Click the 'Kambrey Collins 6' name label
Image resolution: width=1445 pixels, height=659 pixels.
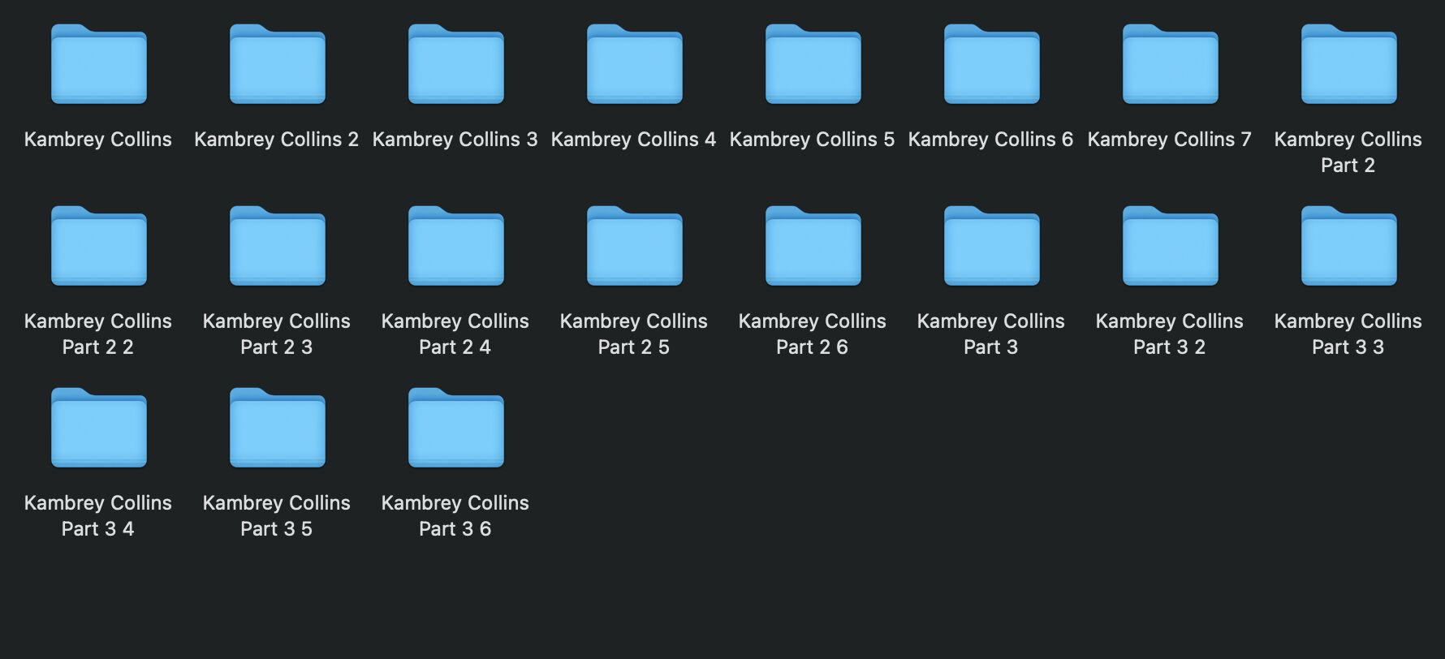991,140
